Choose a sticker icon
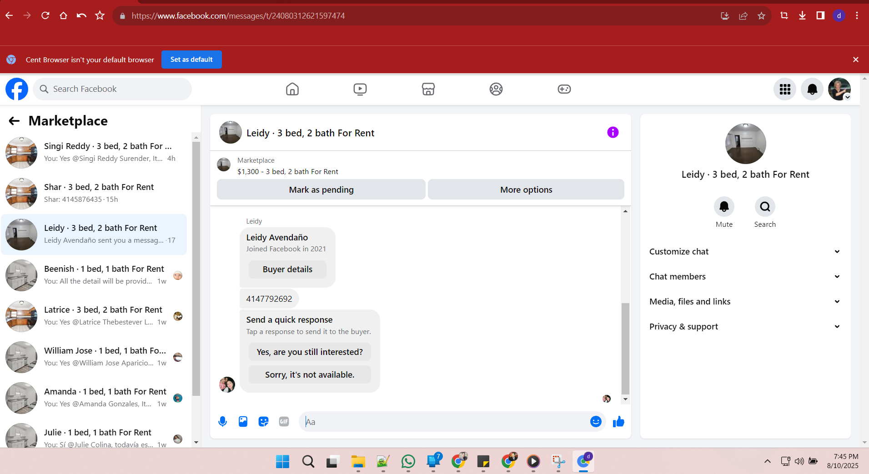 click(x=263, y=422)
